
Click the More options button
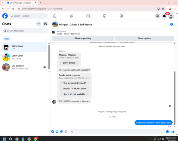pos(145,38)
